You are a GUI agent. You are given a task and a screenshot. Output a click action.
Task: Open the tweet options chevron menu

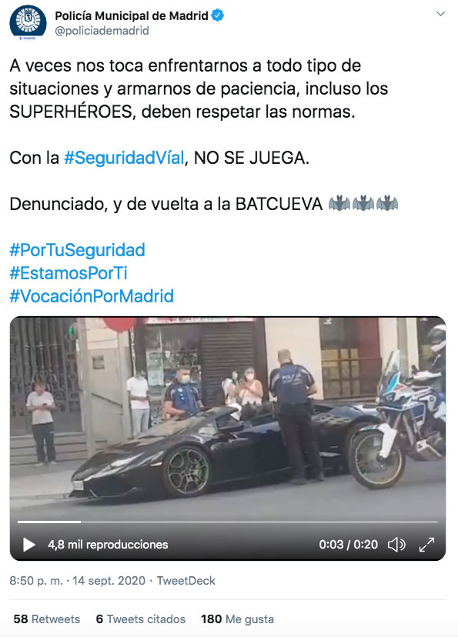[x=440, y=14]
